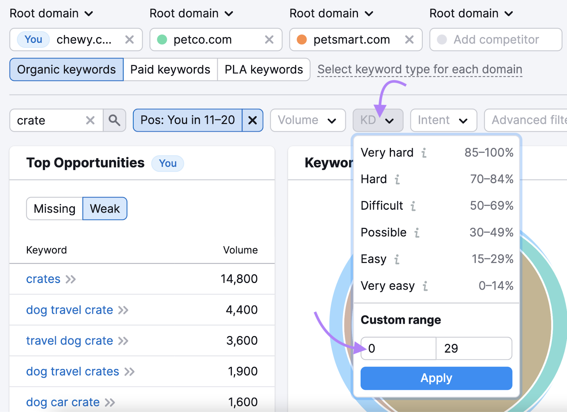
Task: Remove the chewy.com domain chip
Action: pyautogui.click(x=129, y=40)
